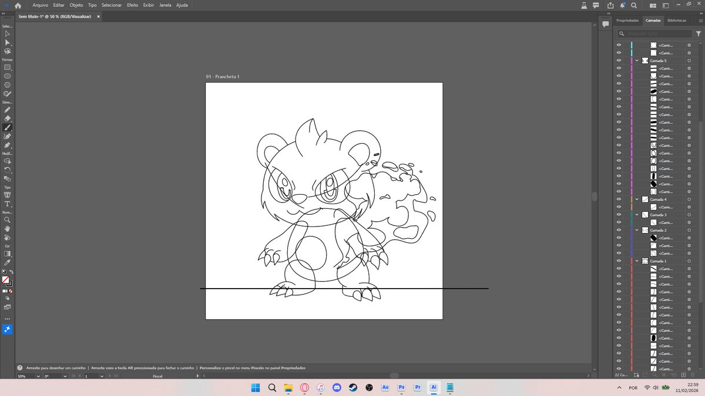Select the Gradient tool
Image resolution: width=705 pixels, height=396 pixels.
click(8, 254)
